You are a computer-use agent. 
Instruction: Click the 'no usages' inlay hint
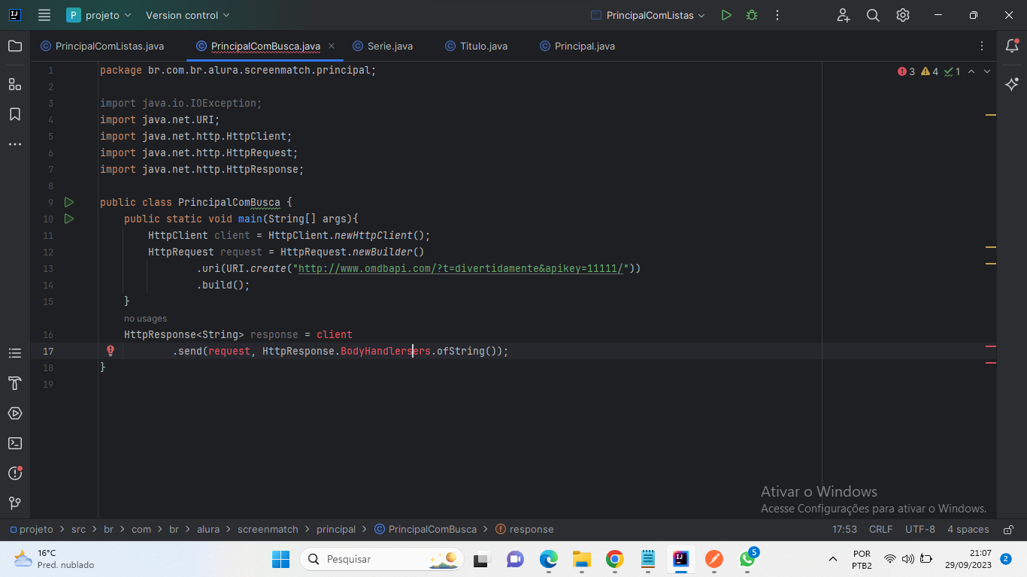145,319
